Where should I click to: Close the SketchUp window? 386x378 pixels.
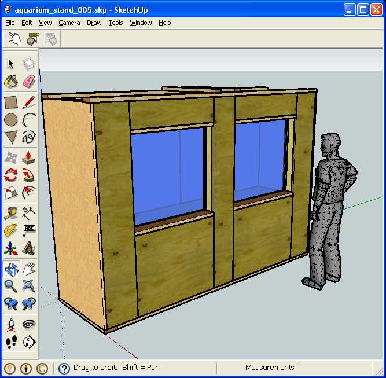376,10
